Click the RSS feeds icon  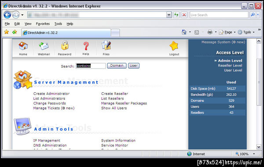coord(197,32)
